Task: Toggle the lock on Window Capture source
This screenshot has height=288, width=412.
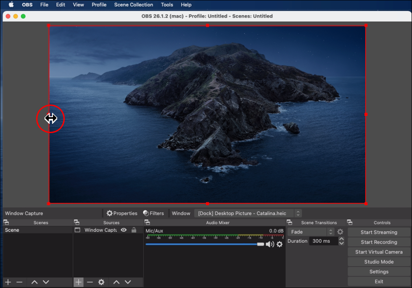Action: (134, 230)
